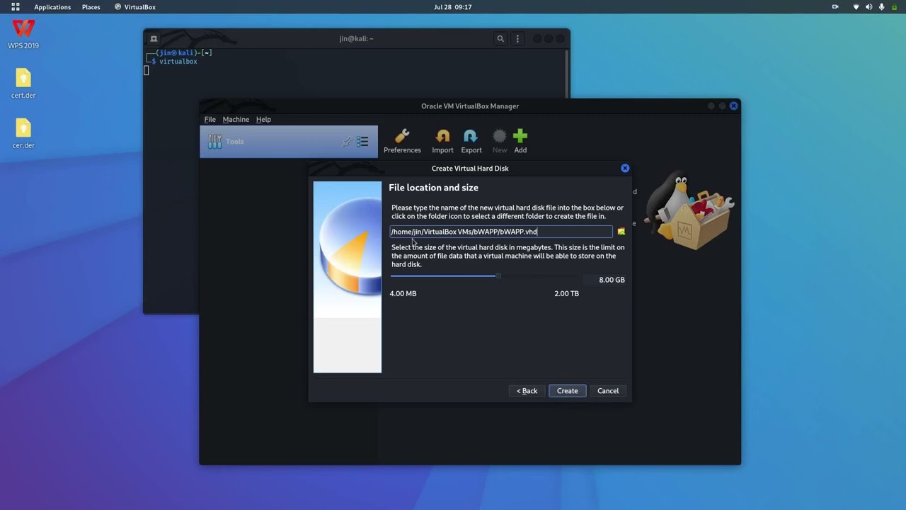Click the < Back button
The width and height of the screenshot is (906, 510).
pos(527,391)
